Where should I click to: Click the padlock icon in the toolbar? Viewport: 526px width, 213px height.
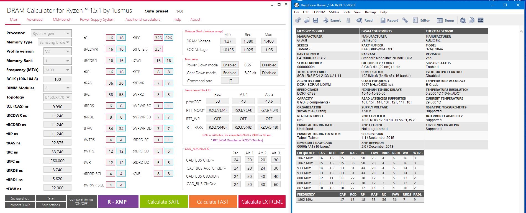click(348, 20)
